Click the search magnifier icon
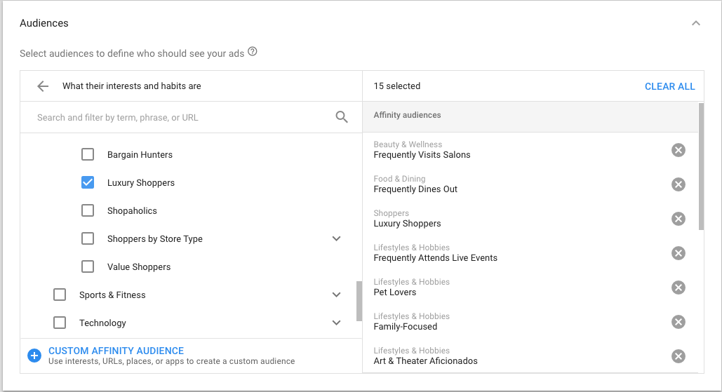This screenshot has width=722, height=392. pyautogui.click(x=342, y=117)
